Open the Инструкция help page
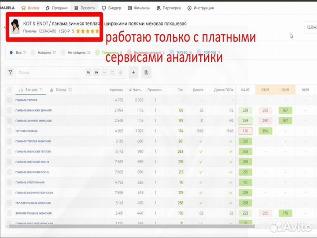The width and height of the screenshot is (317, 238). point(201,8)
